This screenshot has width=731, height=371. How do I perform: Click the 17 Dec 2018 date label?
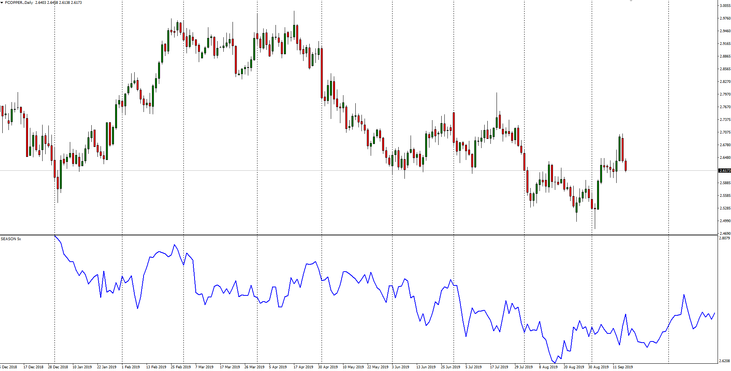click(33, 367)
